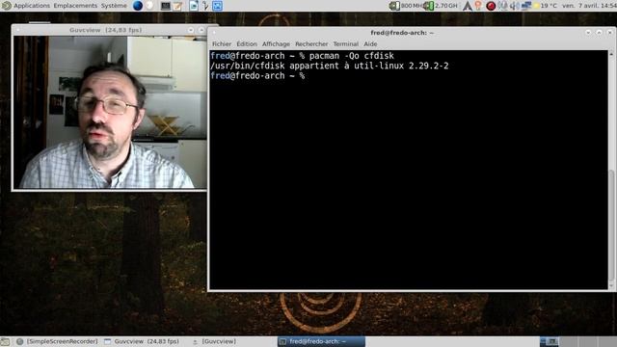Click the 800 MHz CPU frequency monitor
Screen dimensions: 617x347
(x=405, y=6)
